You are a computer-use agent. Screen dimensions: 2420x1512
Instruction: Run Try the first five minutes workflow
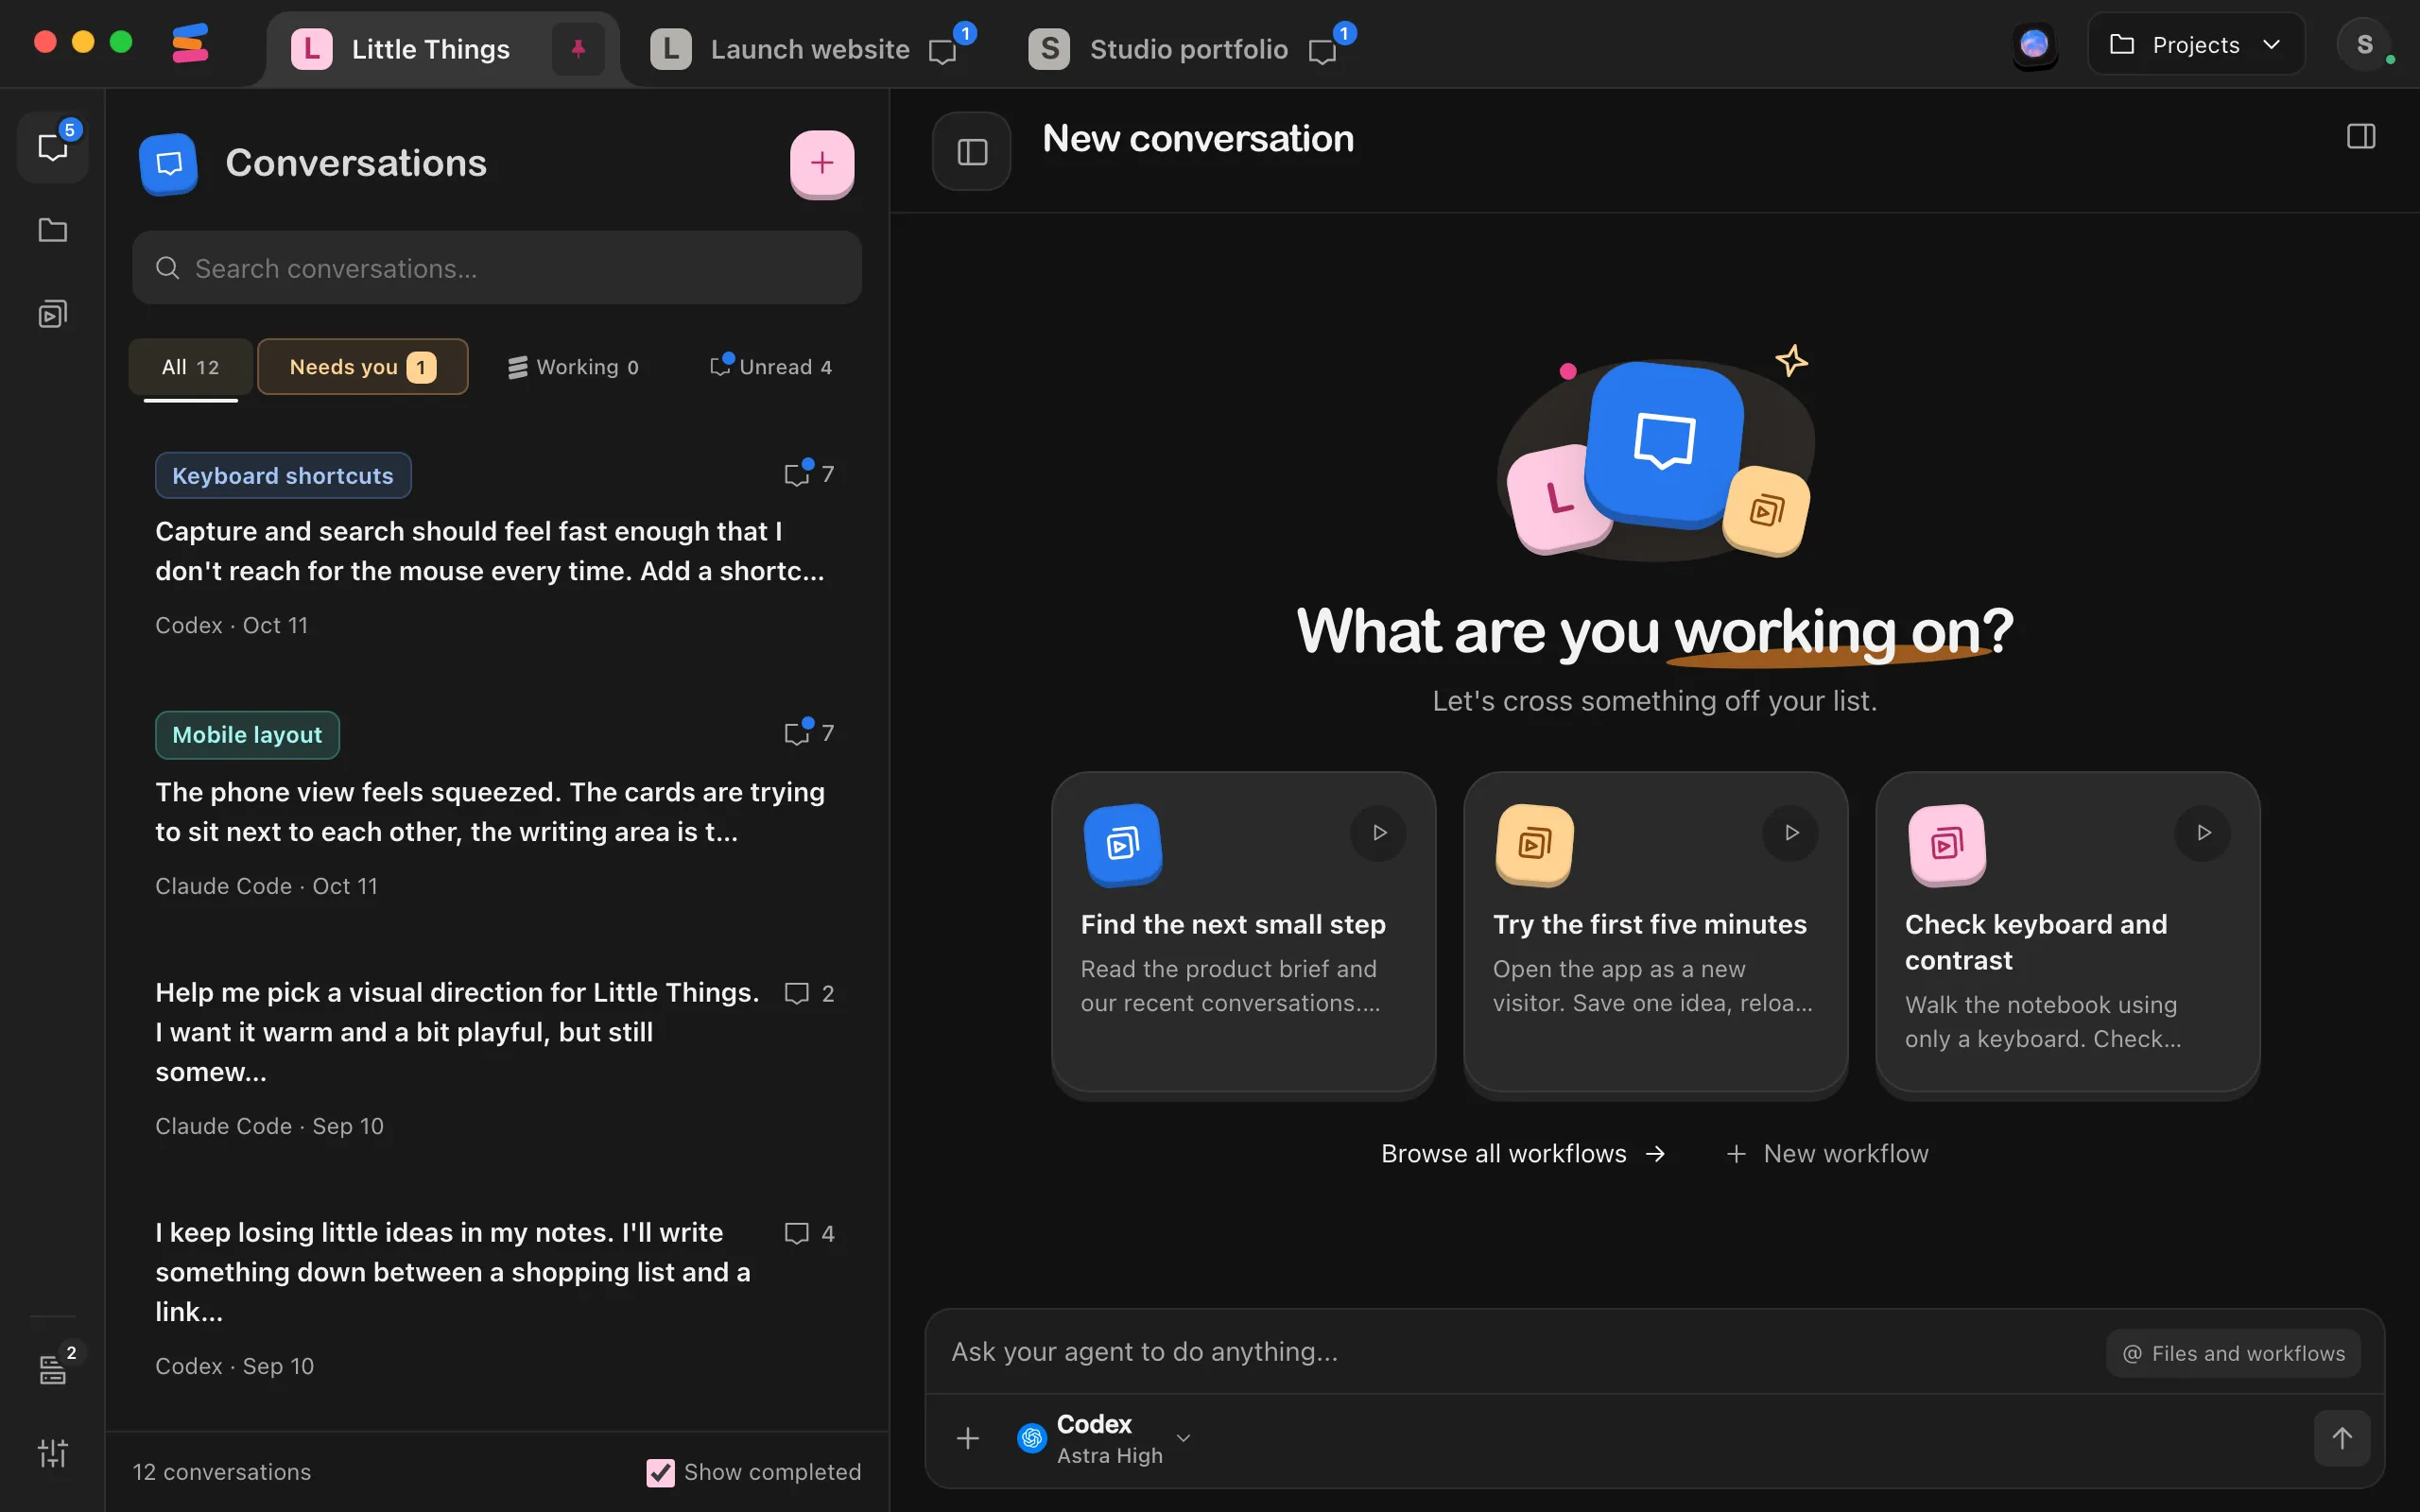point(1791,832)
